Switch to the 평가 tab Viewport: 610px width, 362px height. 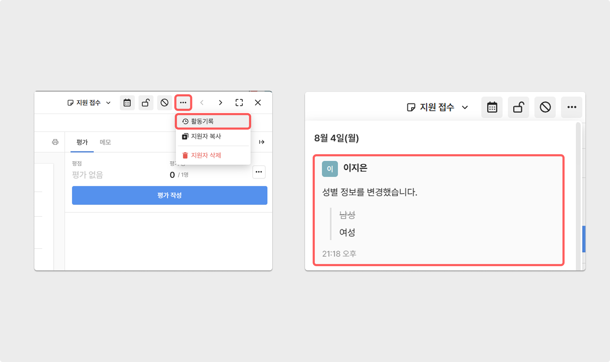click(82, 142)
